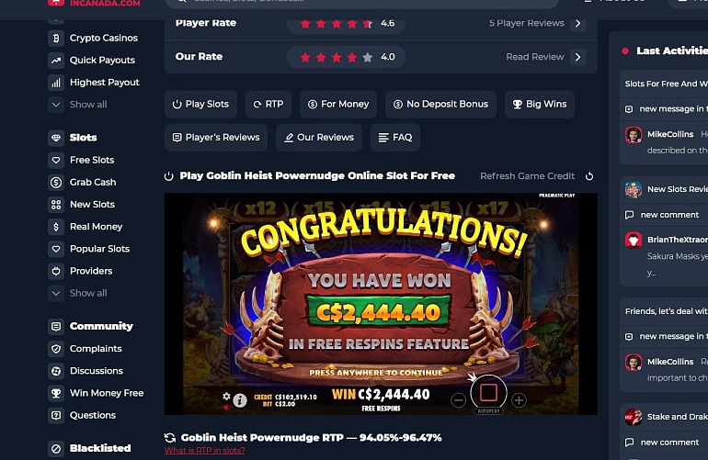Open the game settings gear icon
Image resolution: width=708 pixels, height=460 pixels.
click(x=226, y=396)
